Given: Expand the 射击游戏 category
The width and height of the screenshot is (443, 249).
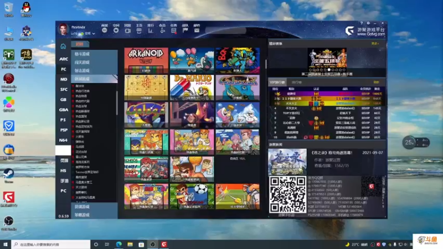Looking at the screenshot, I should (94, 71).
